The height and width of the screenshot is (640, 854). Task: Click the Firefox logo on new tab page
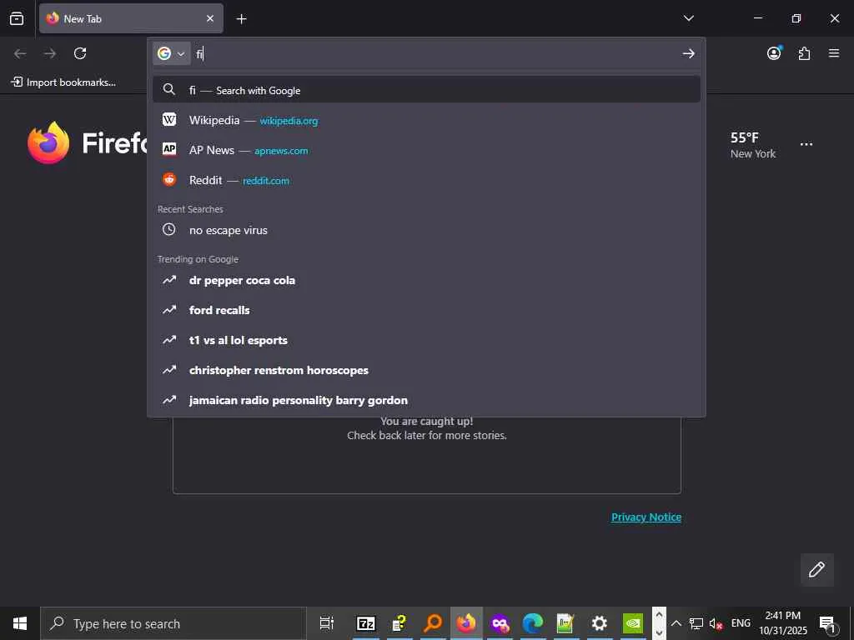48,142
